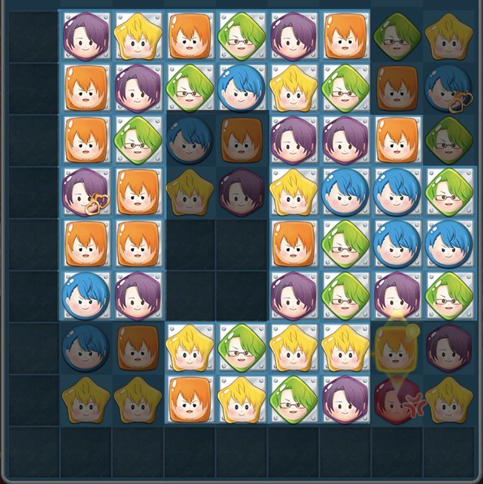The height and width of the screenshot is (484, 483).
Task: Tap the dimmed yellow star in bottom-right corner
Action: 449,400
